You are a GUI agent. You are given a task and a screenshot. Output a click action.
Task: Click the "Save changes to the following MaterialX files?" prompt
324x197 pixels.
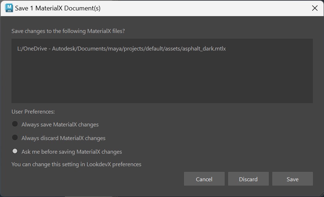68,31
